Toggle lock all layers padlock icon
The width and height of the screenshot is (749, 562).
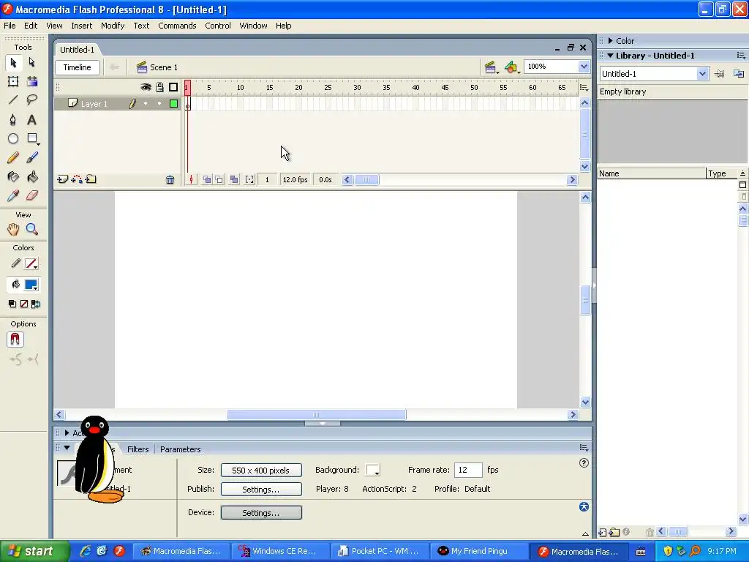pos(159,87)
